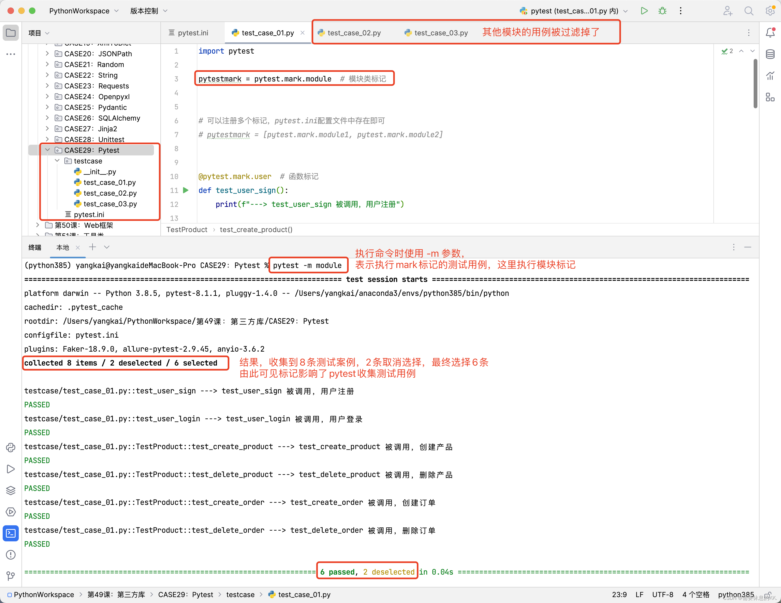Image resolution: width=781 pixels, height=603 pixels.
Task: Open Search Everywhere with the magnifier icon
Action: [749, 11]
